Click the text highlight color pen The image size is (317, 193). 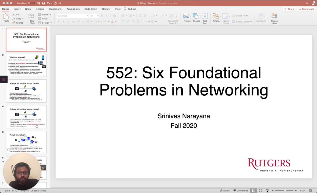105,21
